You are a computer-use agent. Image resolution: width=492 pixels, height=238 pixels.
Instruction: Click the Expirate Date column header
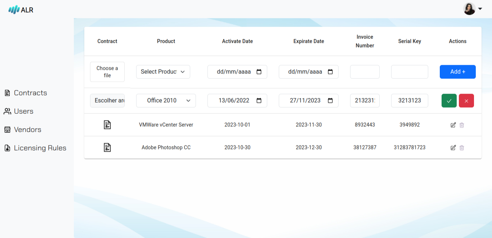coord(309,41)
